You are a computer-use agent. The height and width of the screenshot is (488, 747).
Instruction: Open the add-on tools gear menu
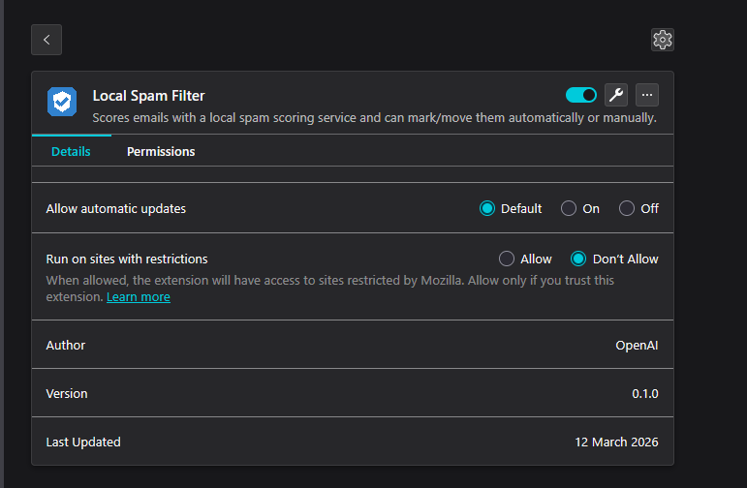coord(662,40)
